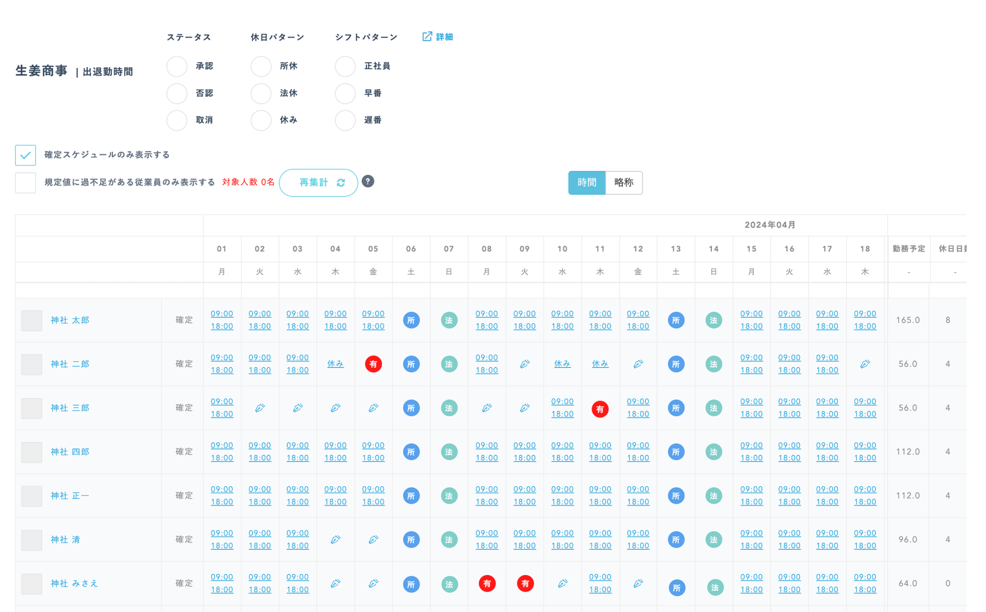This screenshot has height=612, width=986.
Task: Enable 規定値に過不足がある従業員のみ表示する checkbox
Action: click(x=26, y=183)
